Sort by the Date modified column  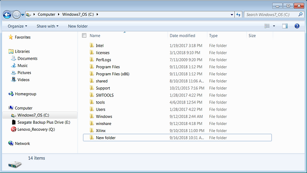(x=182, y=36)
